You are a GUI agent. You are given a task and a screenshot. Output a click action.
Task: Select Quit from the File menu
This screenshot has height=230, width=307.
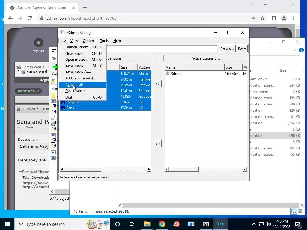[x=83, y=97]
